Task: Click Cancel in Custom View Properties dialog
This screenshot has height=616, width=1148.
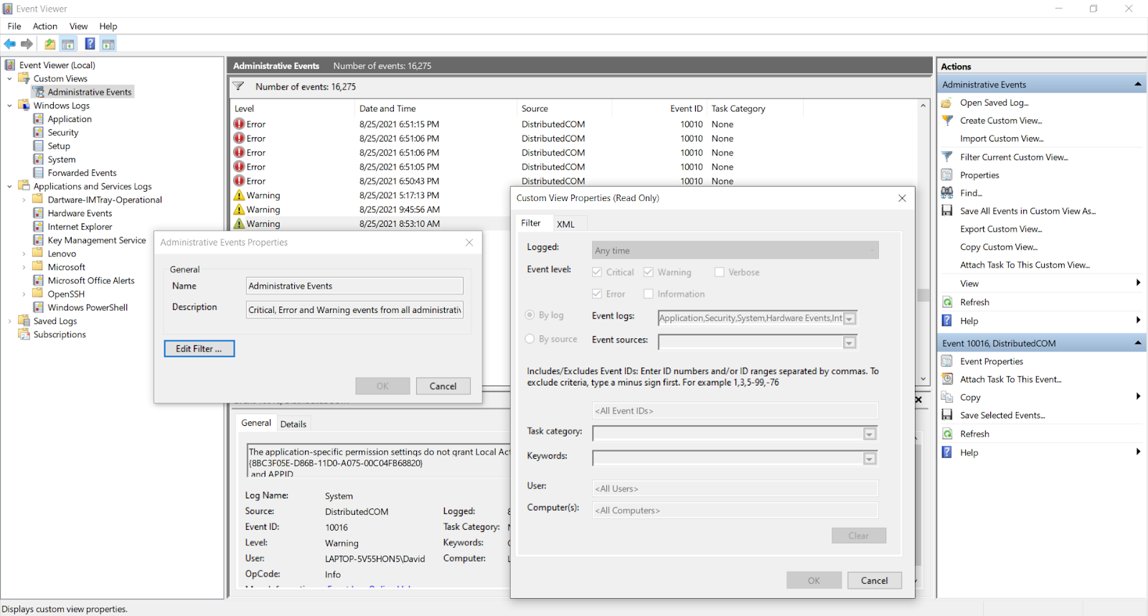Action: [x=874, y=580]
